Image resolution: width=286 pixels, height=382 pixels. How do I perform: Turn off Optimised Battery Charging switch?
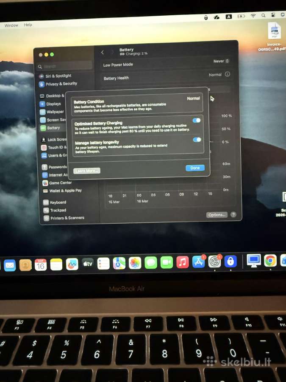tap(197, 121)
